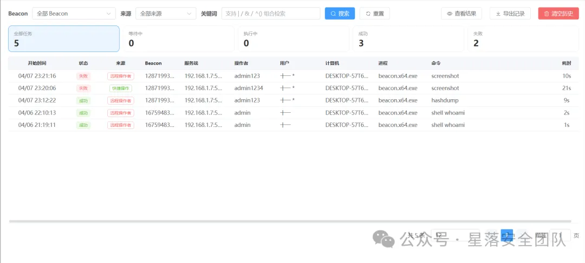The image size is (585, 263).
Task: Click the beacon.x64.exe process in the hashdump row
Action: [x=398, y=100]
